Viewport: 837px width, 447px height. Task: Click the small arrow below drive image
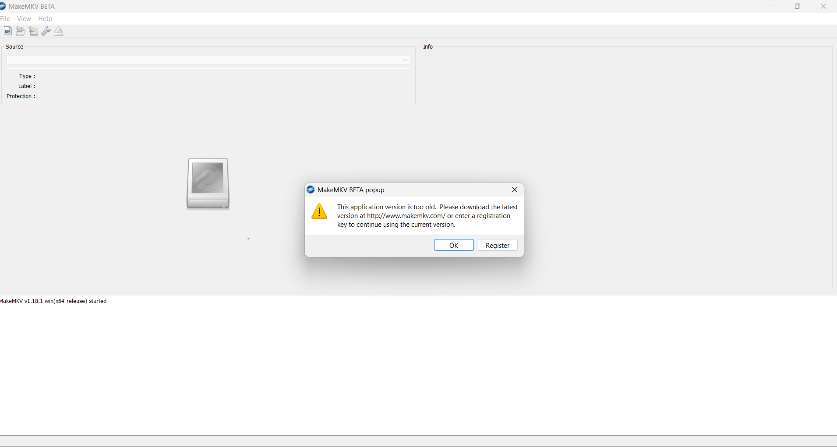coord(248,239)
